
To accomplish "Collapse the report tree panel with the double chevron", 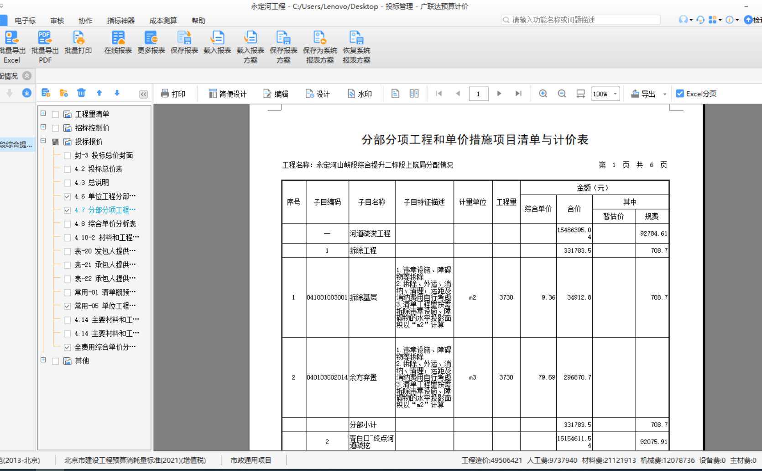I will pos(143,94).
